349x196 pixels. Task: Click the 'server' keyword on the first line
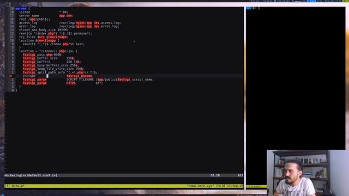pos(21,9)
